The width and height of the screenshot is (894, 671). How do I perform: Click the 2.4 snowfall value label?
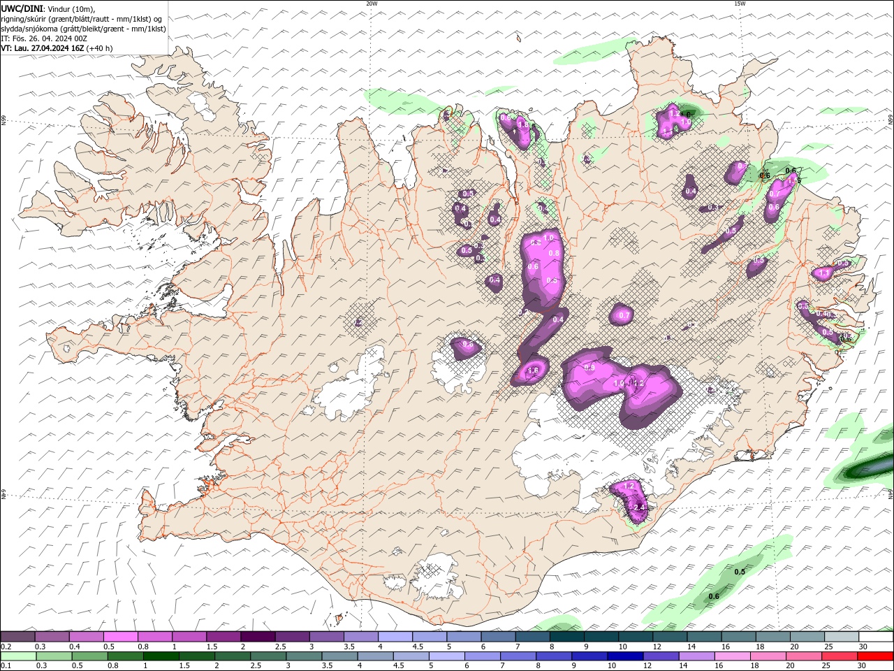[639, 507]
